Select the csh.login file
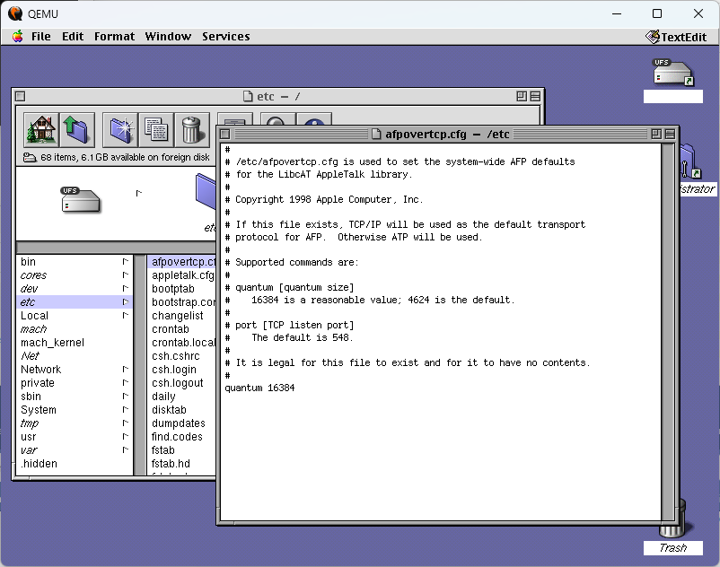 point(182,369)
